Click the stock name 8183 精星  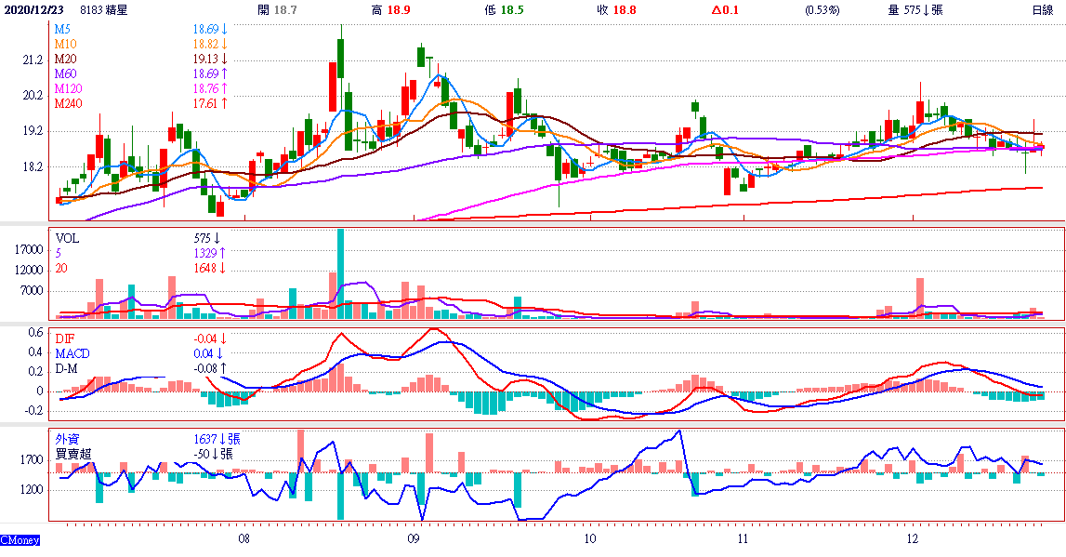pyautogui.click(x=103, y=9)
